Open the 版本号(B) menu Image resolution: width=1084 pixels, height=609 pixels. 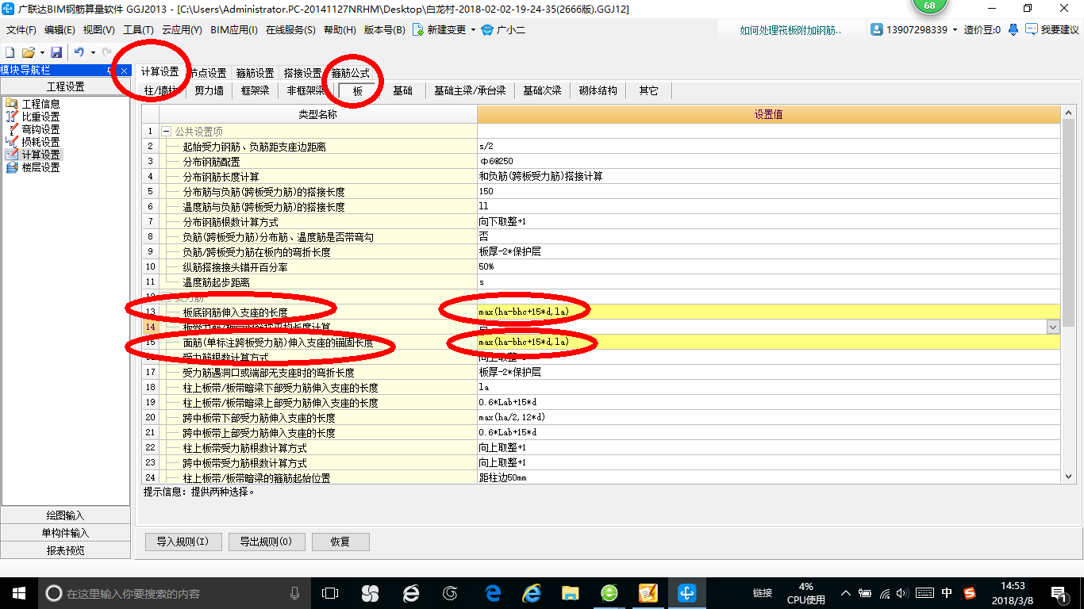click(x=384, y=30)
